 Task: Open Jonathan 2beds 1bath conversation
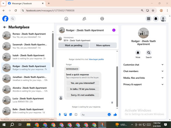tap(26, 79)
